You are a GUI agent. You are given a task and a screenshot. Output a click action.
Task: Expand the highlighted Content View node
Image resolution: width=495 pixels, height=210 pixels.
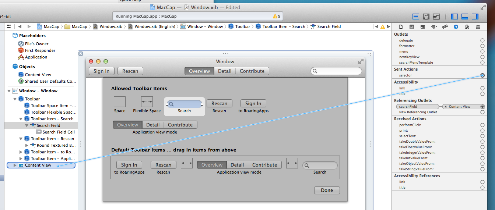point(15,165)
